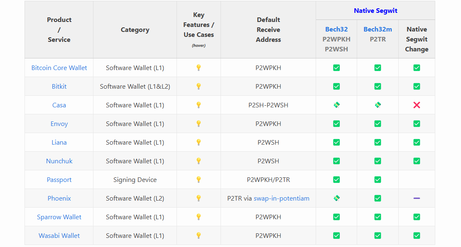Click the Native Segwit Change column header
This screenshot has height=247, width=461.
[x=417, y=39]
